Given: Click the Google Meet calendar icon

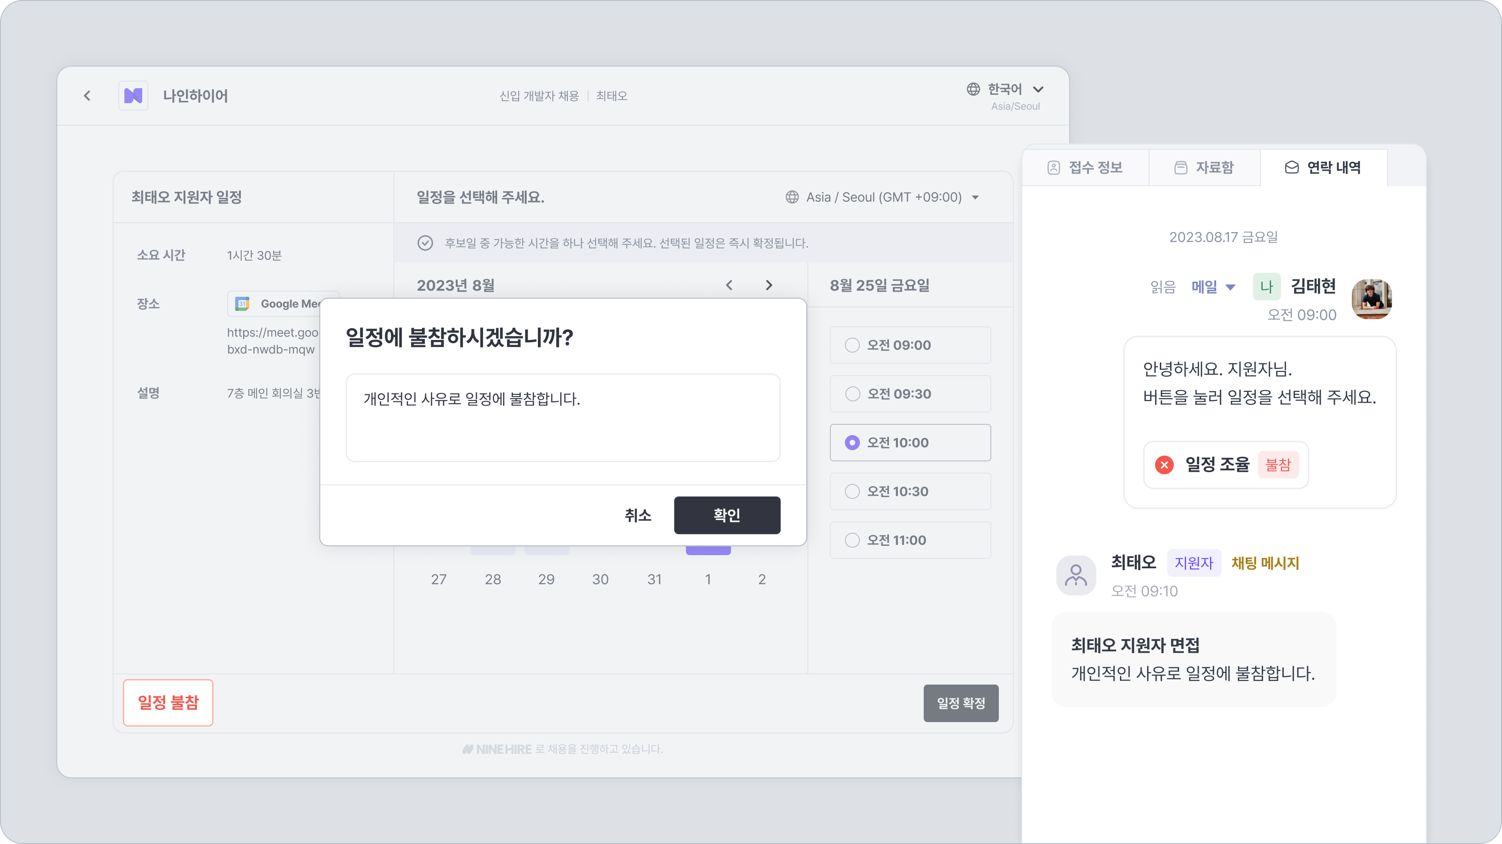Looking at the screenshot, I should point(242,303).
